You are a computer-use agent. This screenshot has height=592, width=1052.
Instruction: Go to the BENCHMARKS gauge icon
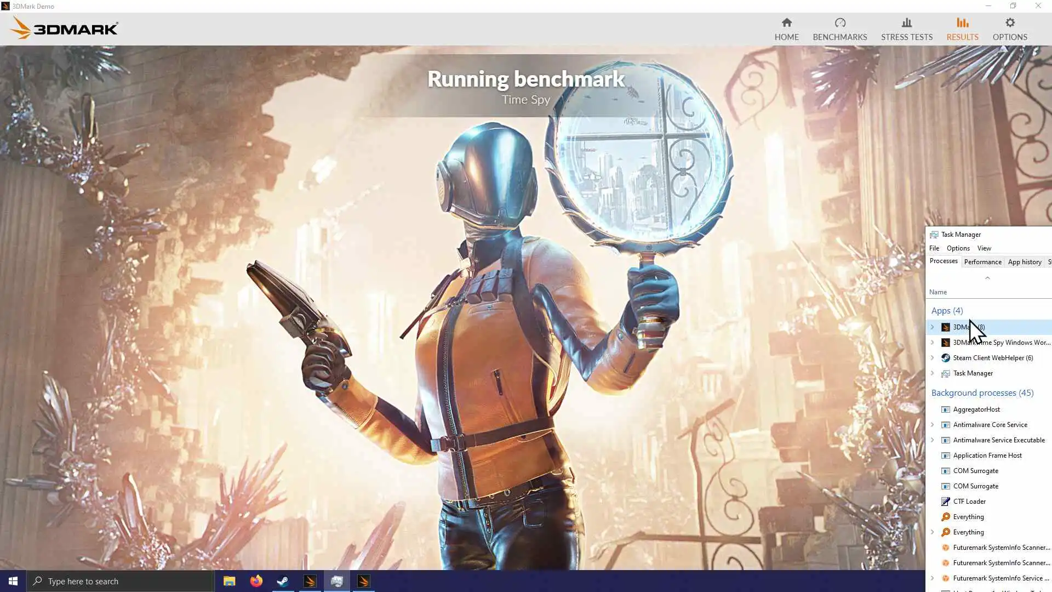839,23
